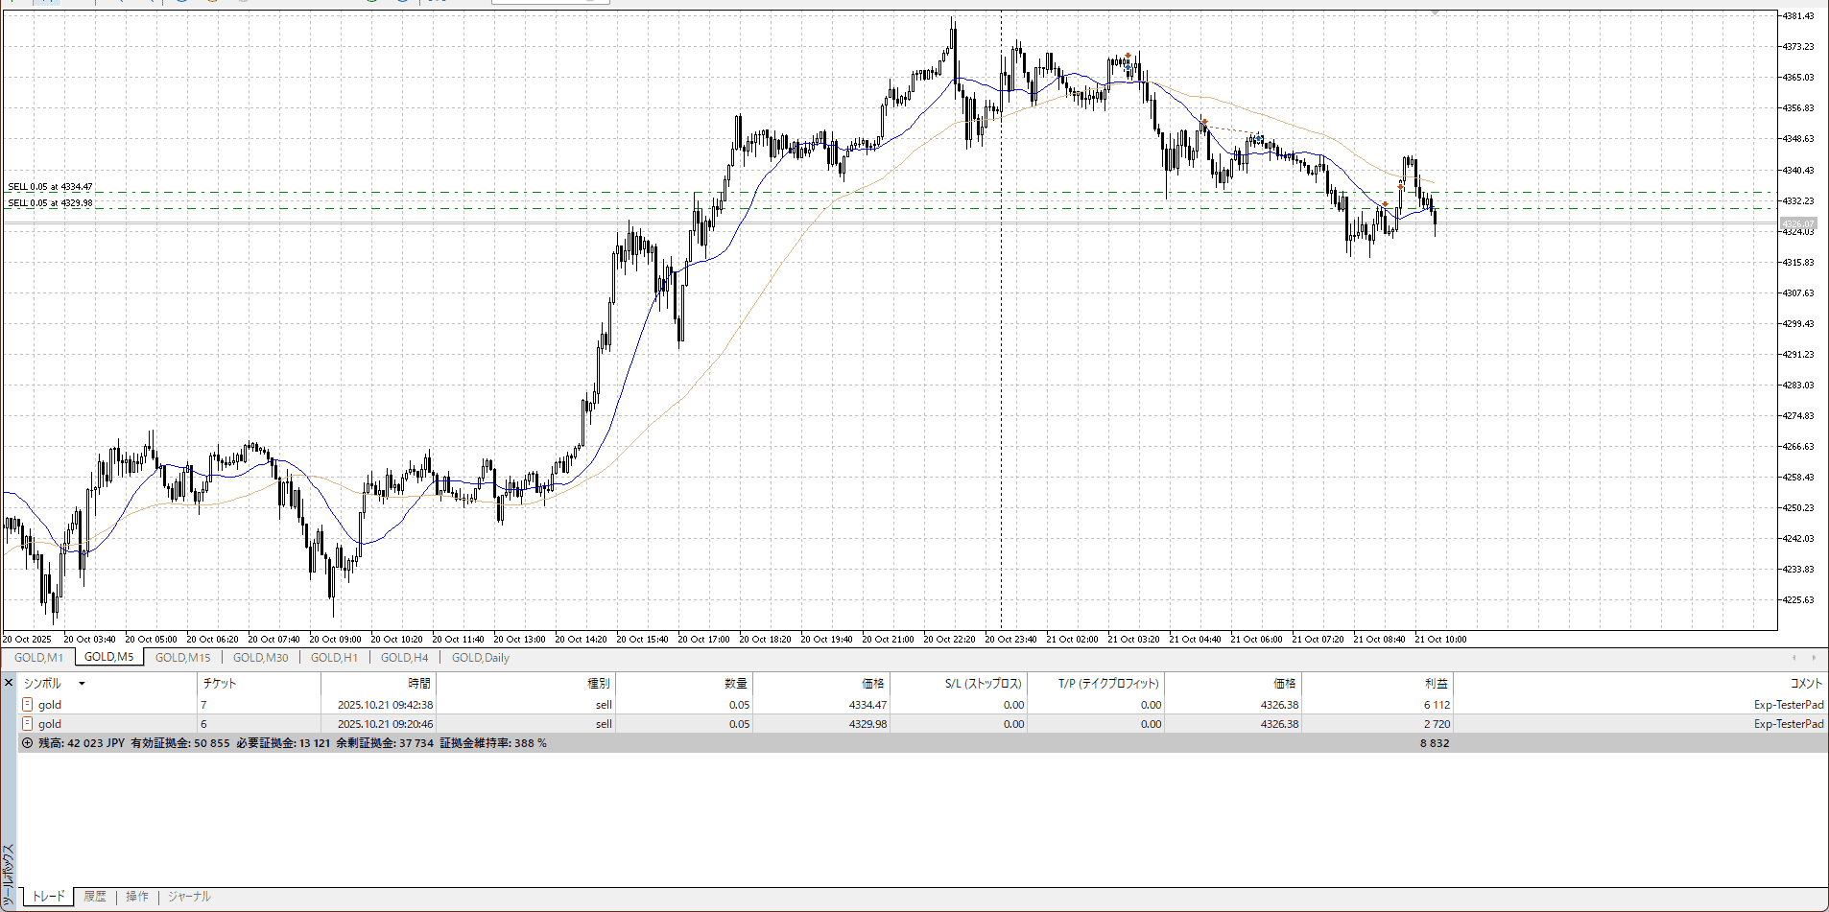Image resolution: width=1829 pixels, height=912 pixels.
Task: Click the order icon for gold ticket 7
Action: tap(27, 705)
